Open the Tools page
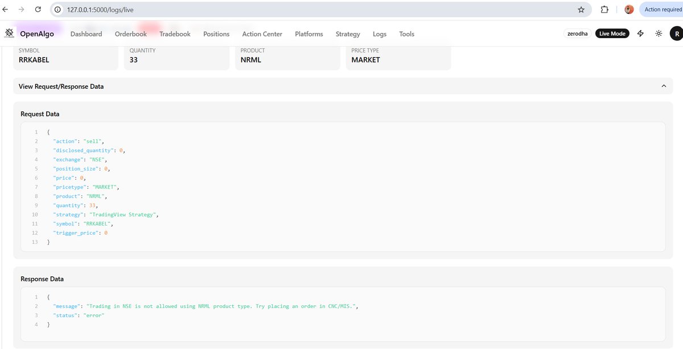Screen dimensions: 683x349 pyautogui.click(x=407, y=34)
